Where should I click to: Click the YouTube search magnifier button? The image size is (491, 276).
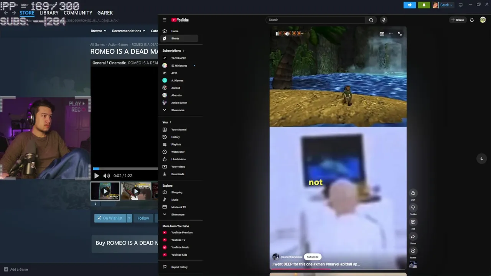pos(371,20)
